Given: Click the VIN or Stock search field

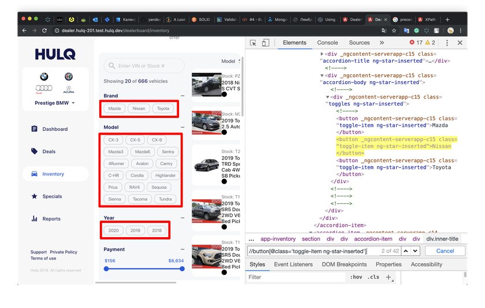Looking at the screenshot, I should [144, 66].
